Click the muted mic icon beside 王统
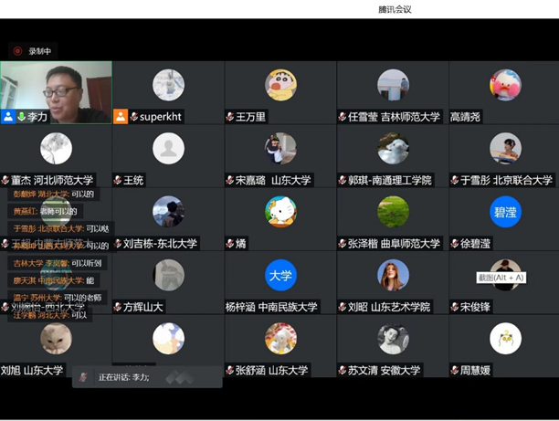This screenshot has height=421, width=559. [x=118, y=180]
